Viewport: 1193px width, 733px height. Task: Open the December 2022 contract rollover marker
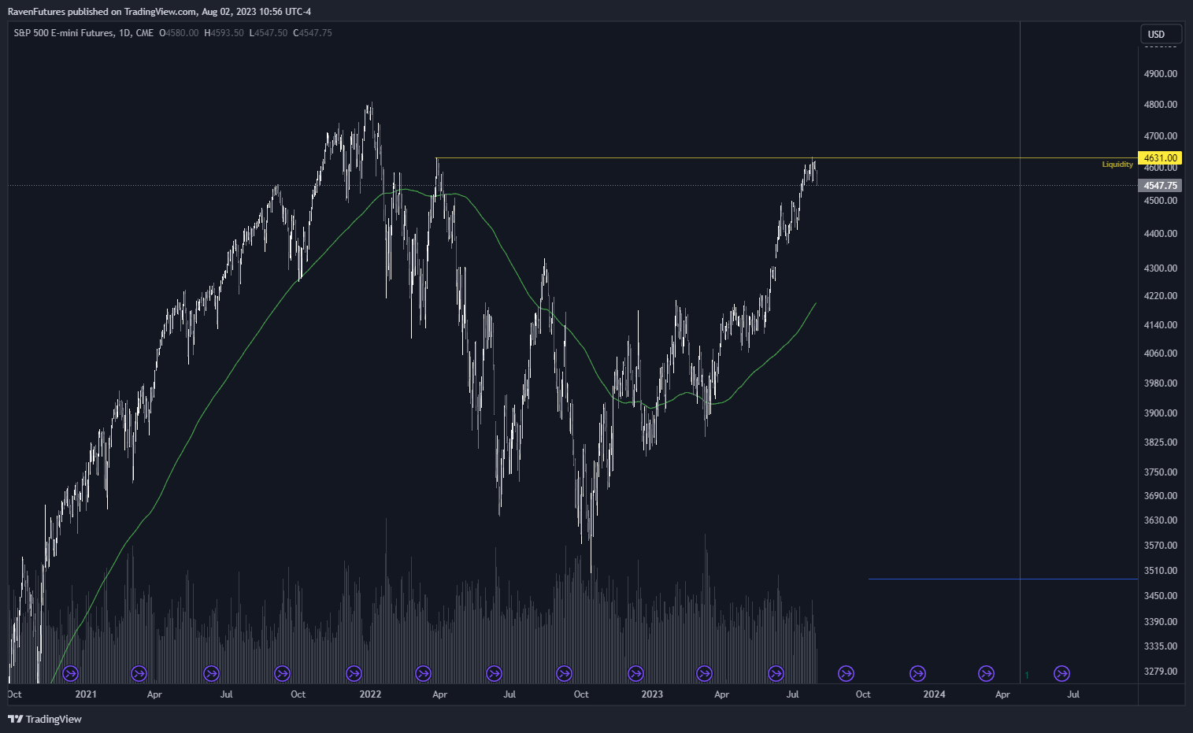pos(635,673)
